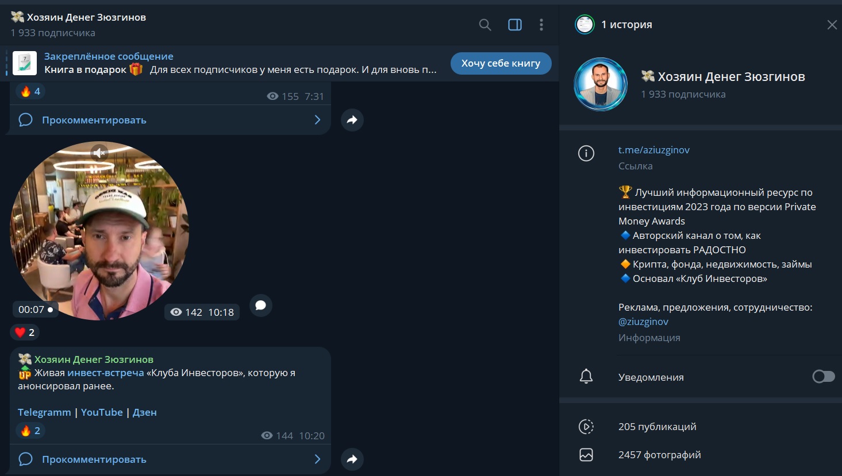Click the post author name 'Хозяин Денег Зюзгинов'
This screenshot has width=842, height=476.
click(94, 359)
